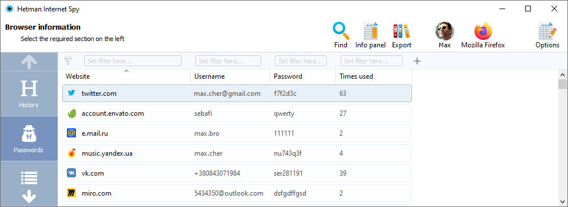The height and width of the screenshot is (207, 568).
Task: Click password 111111
Action: 283,133
